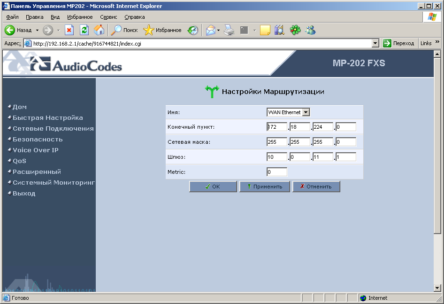Click the green routing arrows page icon
This screenshot has height=304, width=444.
click(212, 92)
